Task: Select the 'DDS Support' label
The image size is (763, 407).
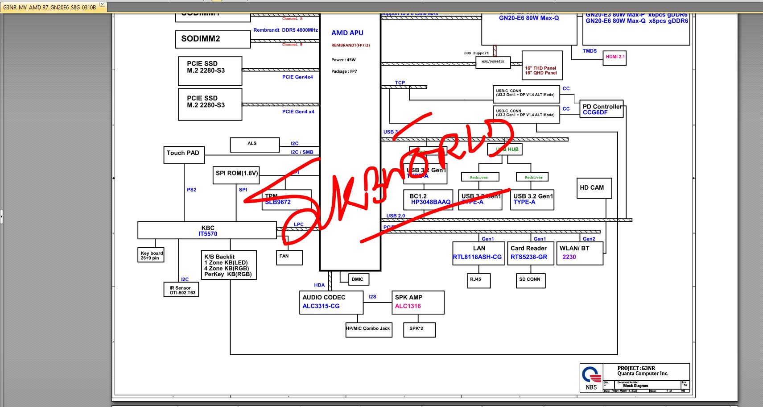Action: (476, 53)
